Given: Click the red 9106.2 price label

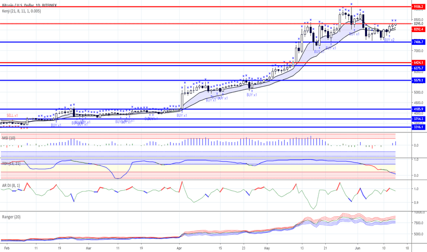Looking at the screenshot, I should (x=418, y=6).
